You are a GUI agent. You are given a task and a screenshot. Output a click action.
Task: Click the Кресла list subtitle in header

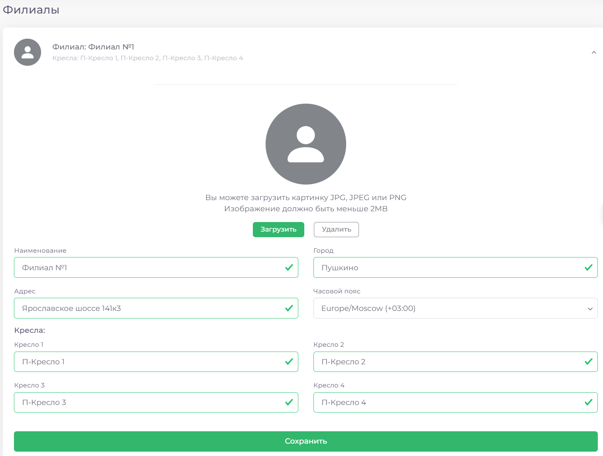click(148, 58)
